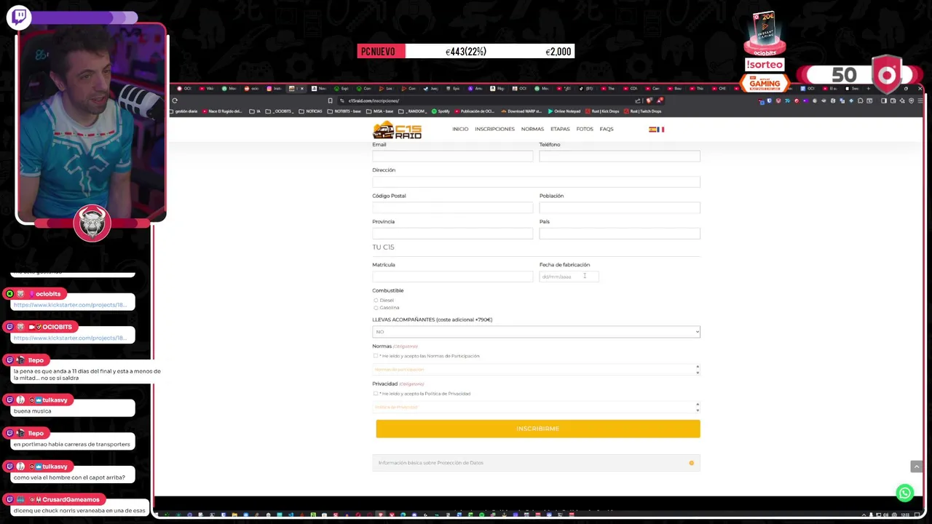Screen dimensions: 932x524
Task: Click the scroll-to-top arrow button
Action: click(916, 467)
